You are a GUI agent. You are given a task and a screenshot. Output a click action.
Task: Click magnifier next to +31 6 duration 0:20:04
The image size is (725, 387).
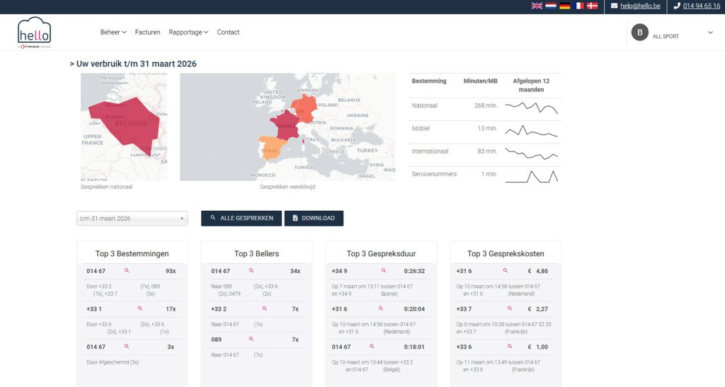[380, 308]
